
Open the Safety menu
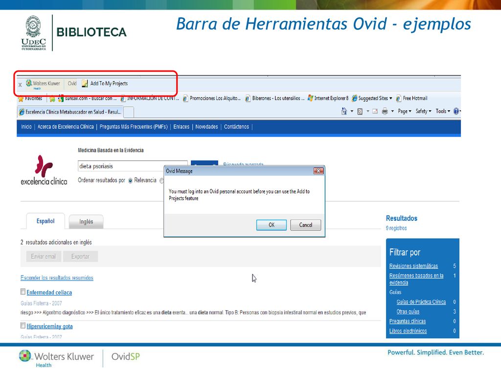coord(423,111)
